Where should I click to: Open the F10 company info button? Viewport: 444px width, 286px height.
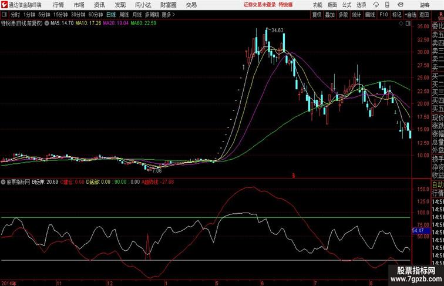[x=384, y=15]
